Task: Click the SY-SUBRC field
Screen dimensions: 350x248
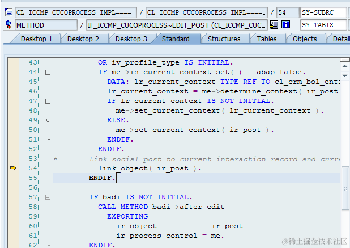Action: (323, 12)
